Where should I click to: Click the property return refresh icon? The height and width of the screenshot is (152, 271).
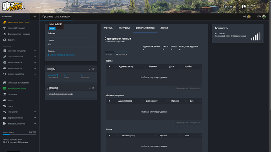[5, 74]
